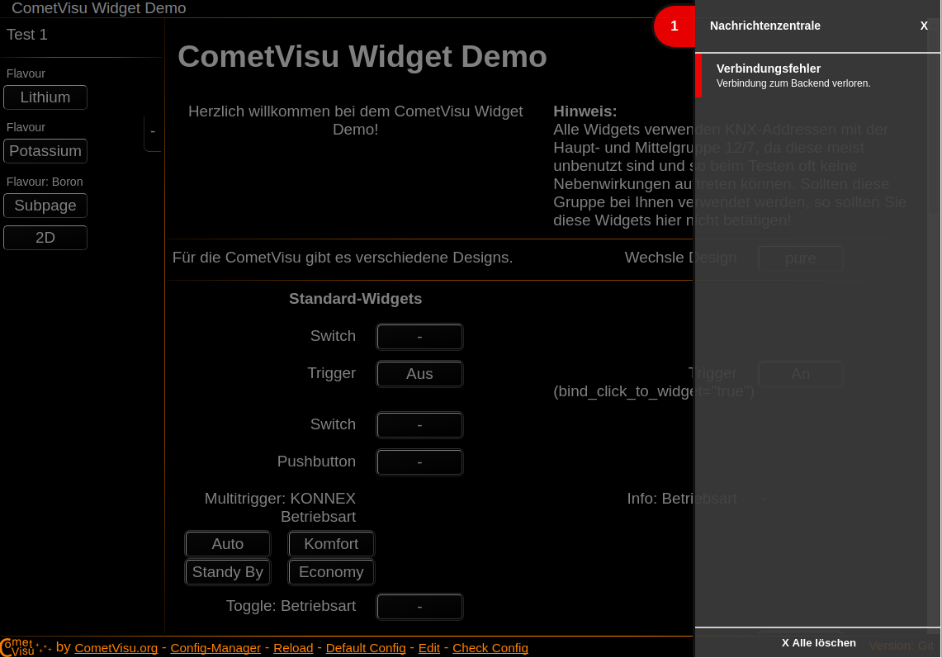
Task: Click the large CometVisu Widget Demo heading
Action: pos(362,56)
